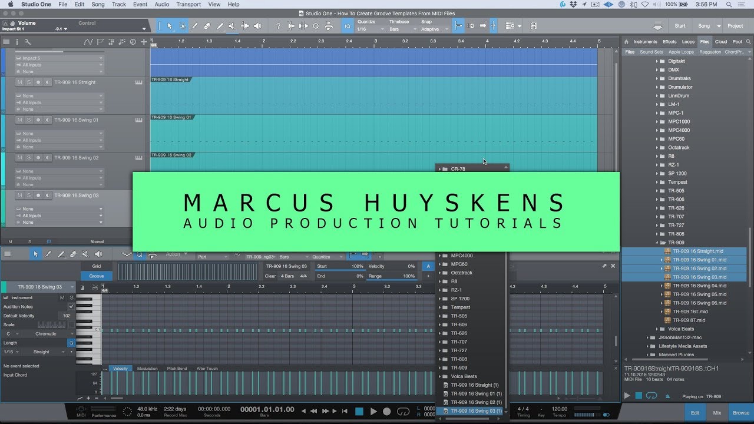This screenshot has width=754, height=424.
Task: Click the Default Velocity 102 field
Action: tap(67, 316)
